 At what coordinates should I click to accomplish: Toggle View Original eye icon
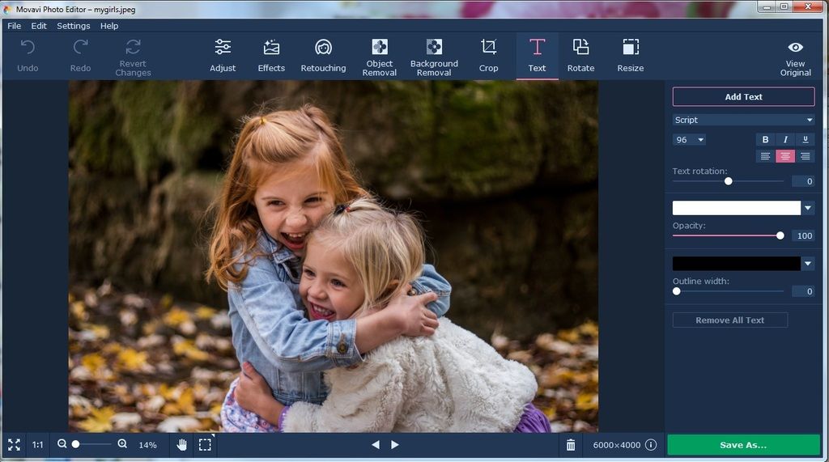(x=795, y=48)
